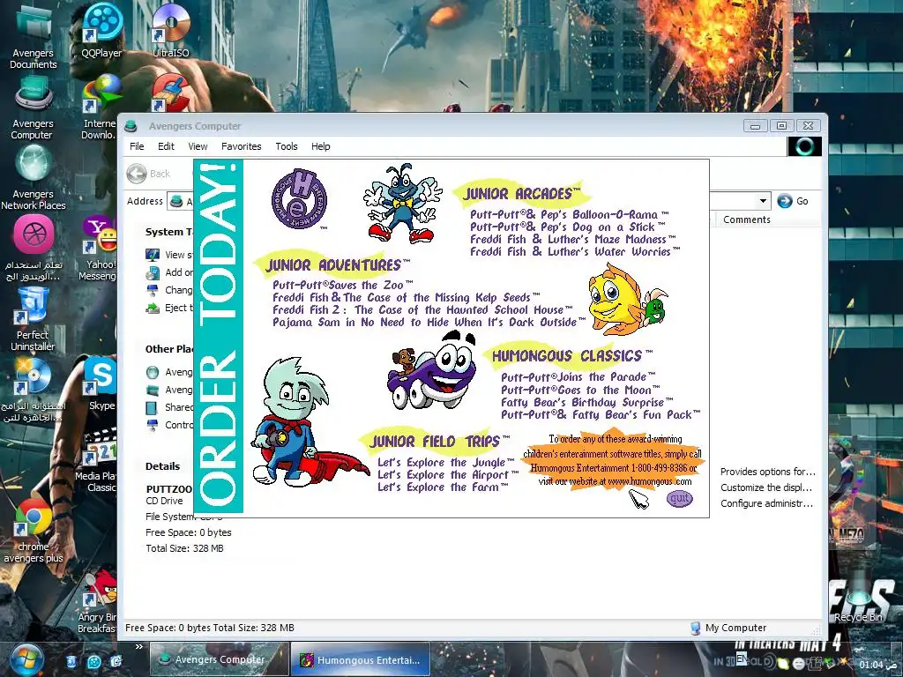The image size is (903, 677).
Task: Click the Details section header
Action: pos(162,466)
